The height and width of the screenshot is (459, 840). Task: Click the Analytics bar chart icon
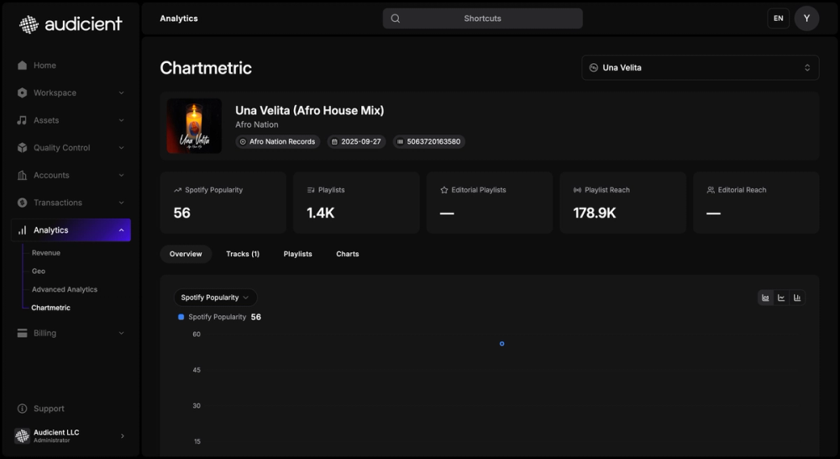tap(22, 230)
